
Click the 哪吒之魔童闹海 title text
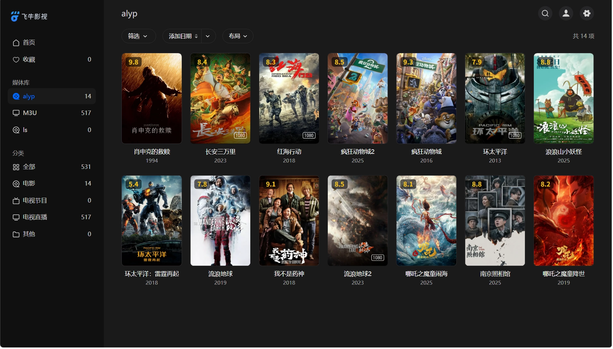click(426, 274)
